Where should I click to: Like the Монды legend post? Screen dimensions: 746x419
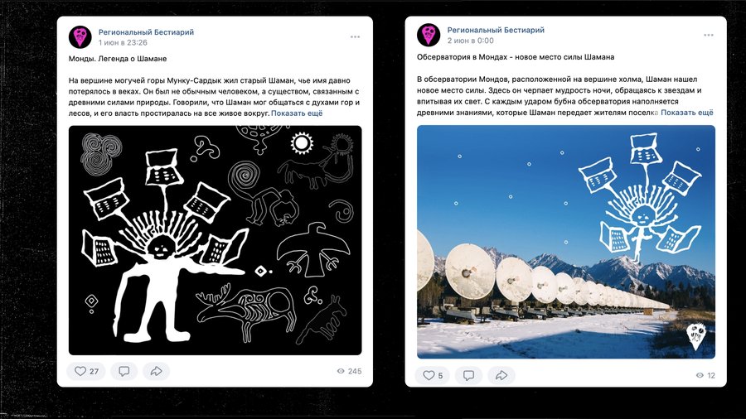86,371
